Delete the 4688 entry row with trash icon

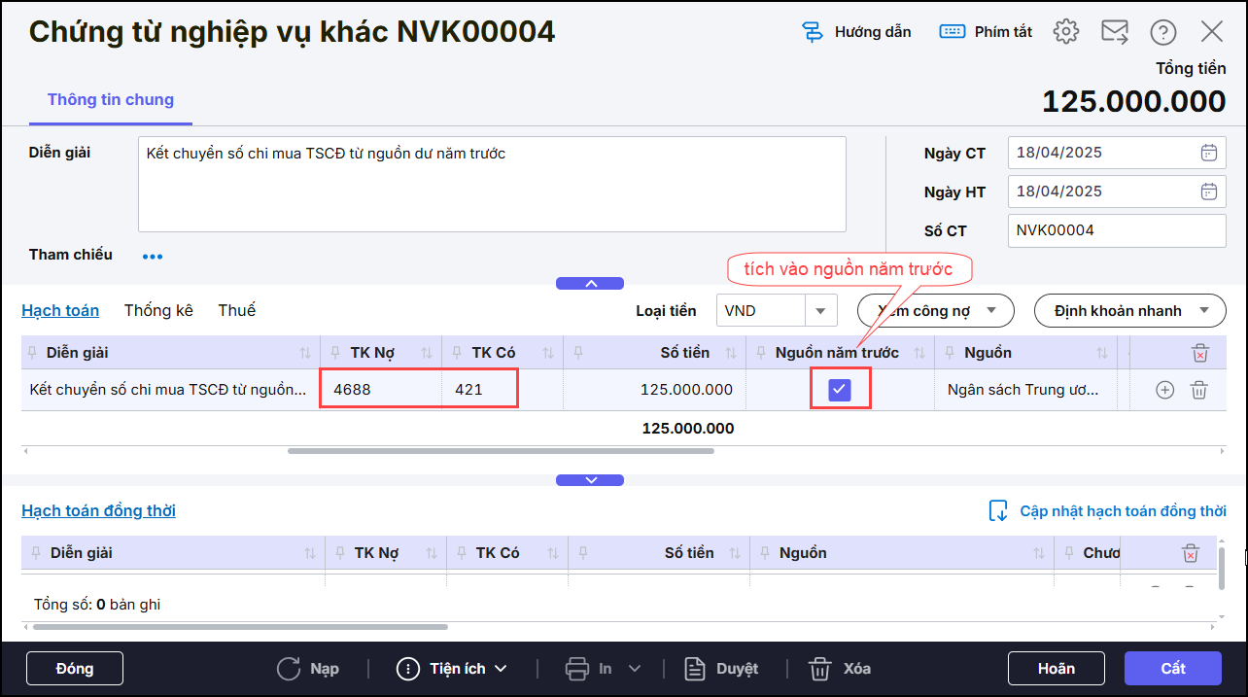pyautogui.click(x=1199, y=390)
